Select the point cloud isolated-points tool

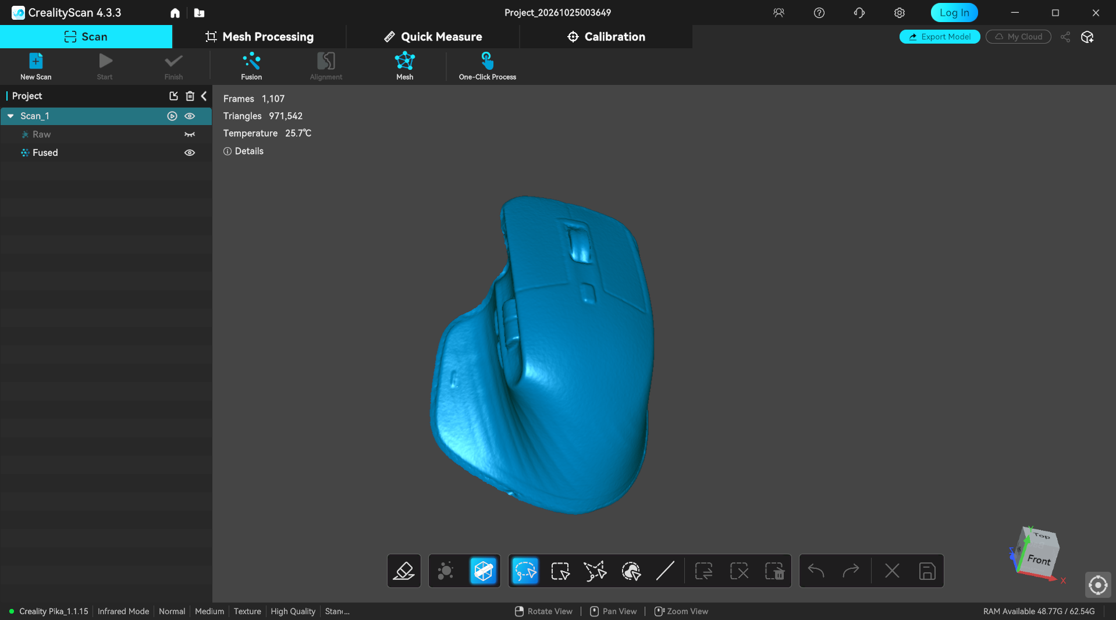tap(446, 571)
